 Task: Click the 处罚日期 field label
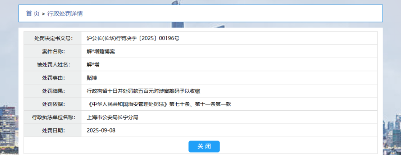click(x=53, y=130)
